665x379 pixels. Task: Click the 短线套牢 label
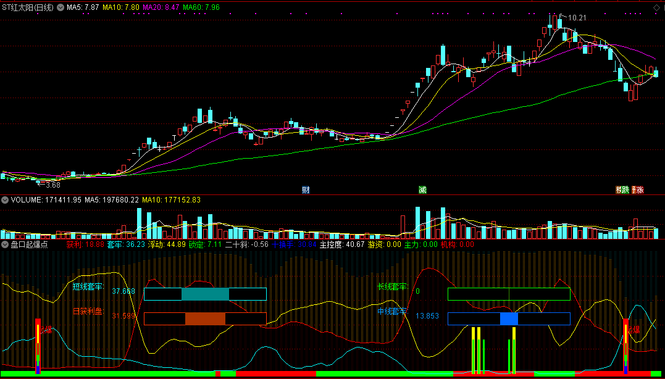tap(88, 286)
